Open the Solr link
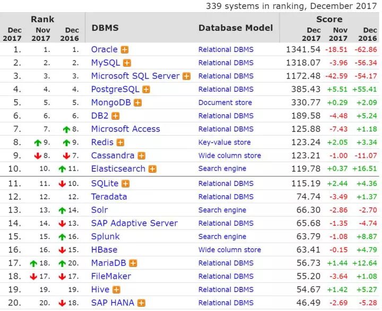The image size is (382, 311). pyautogui.click(x=99, y=210)
